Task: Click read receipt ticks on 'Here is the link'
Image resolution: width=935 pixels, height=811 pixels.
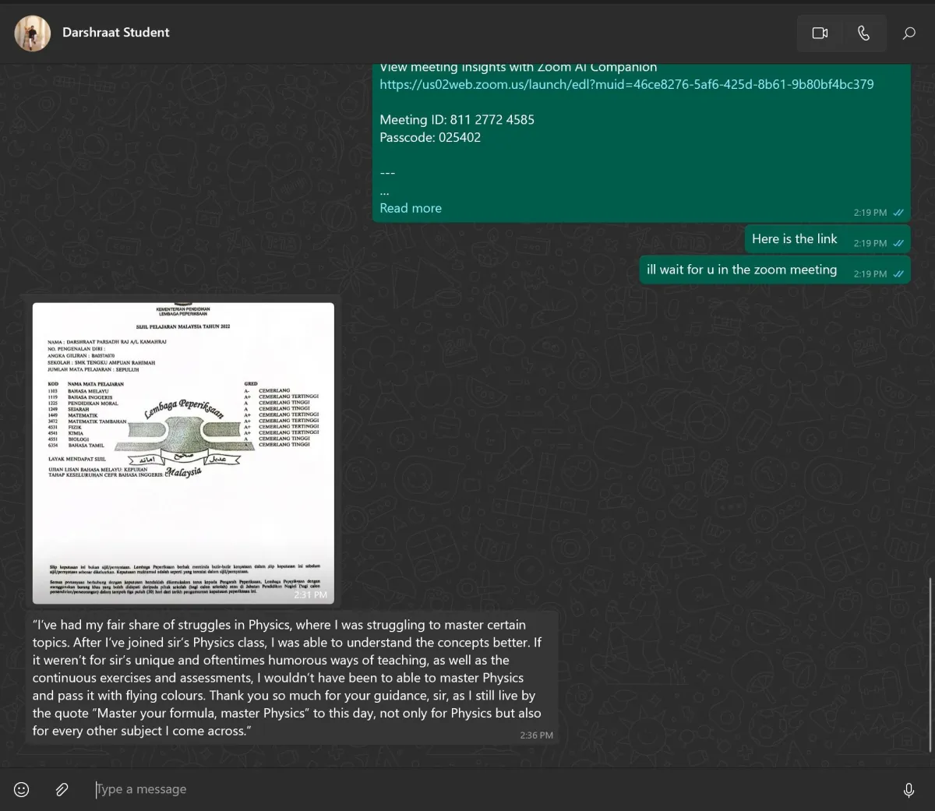Action: [898, 243]
